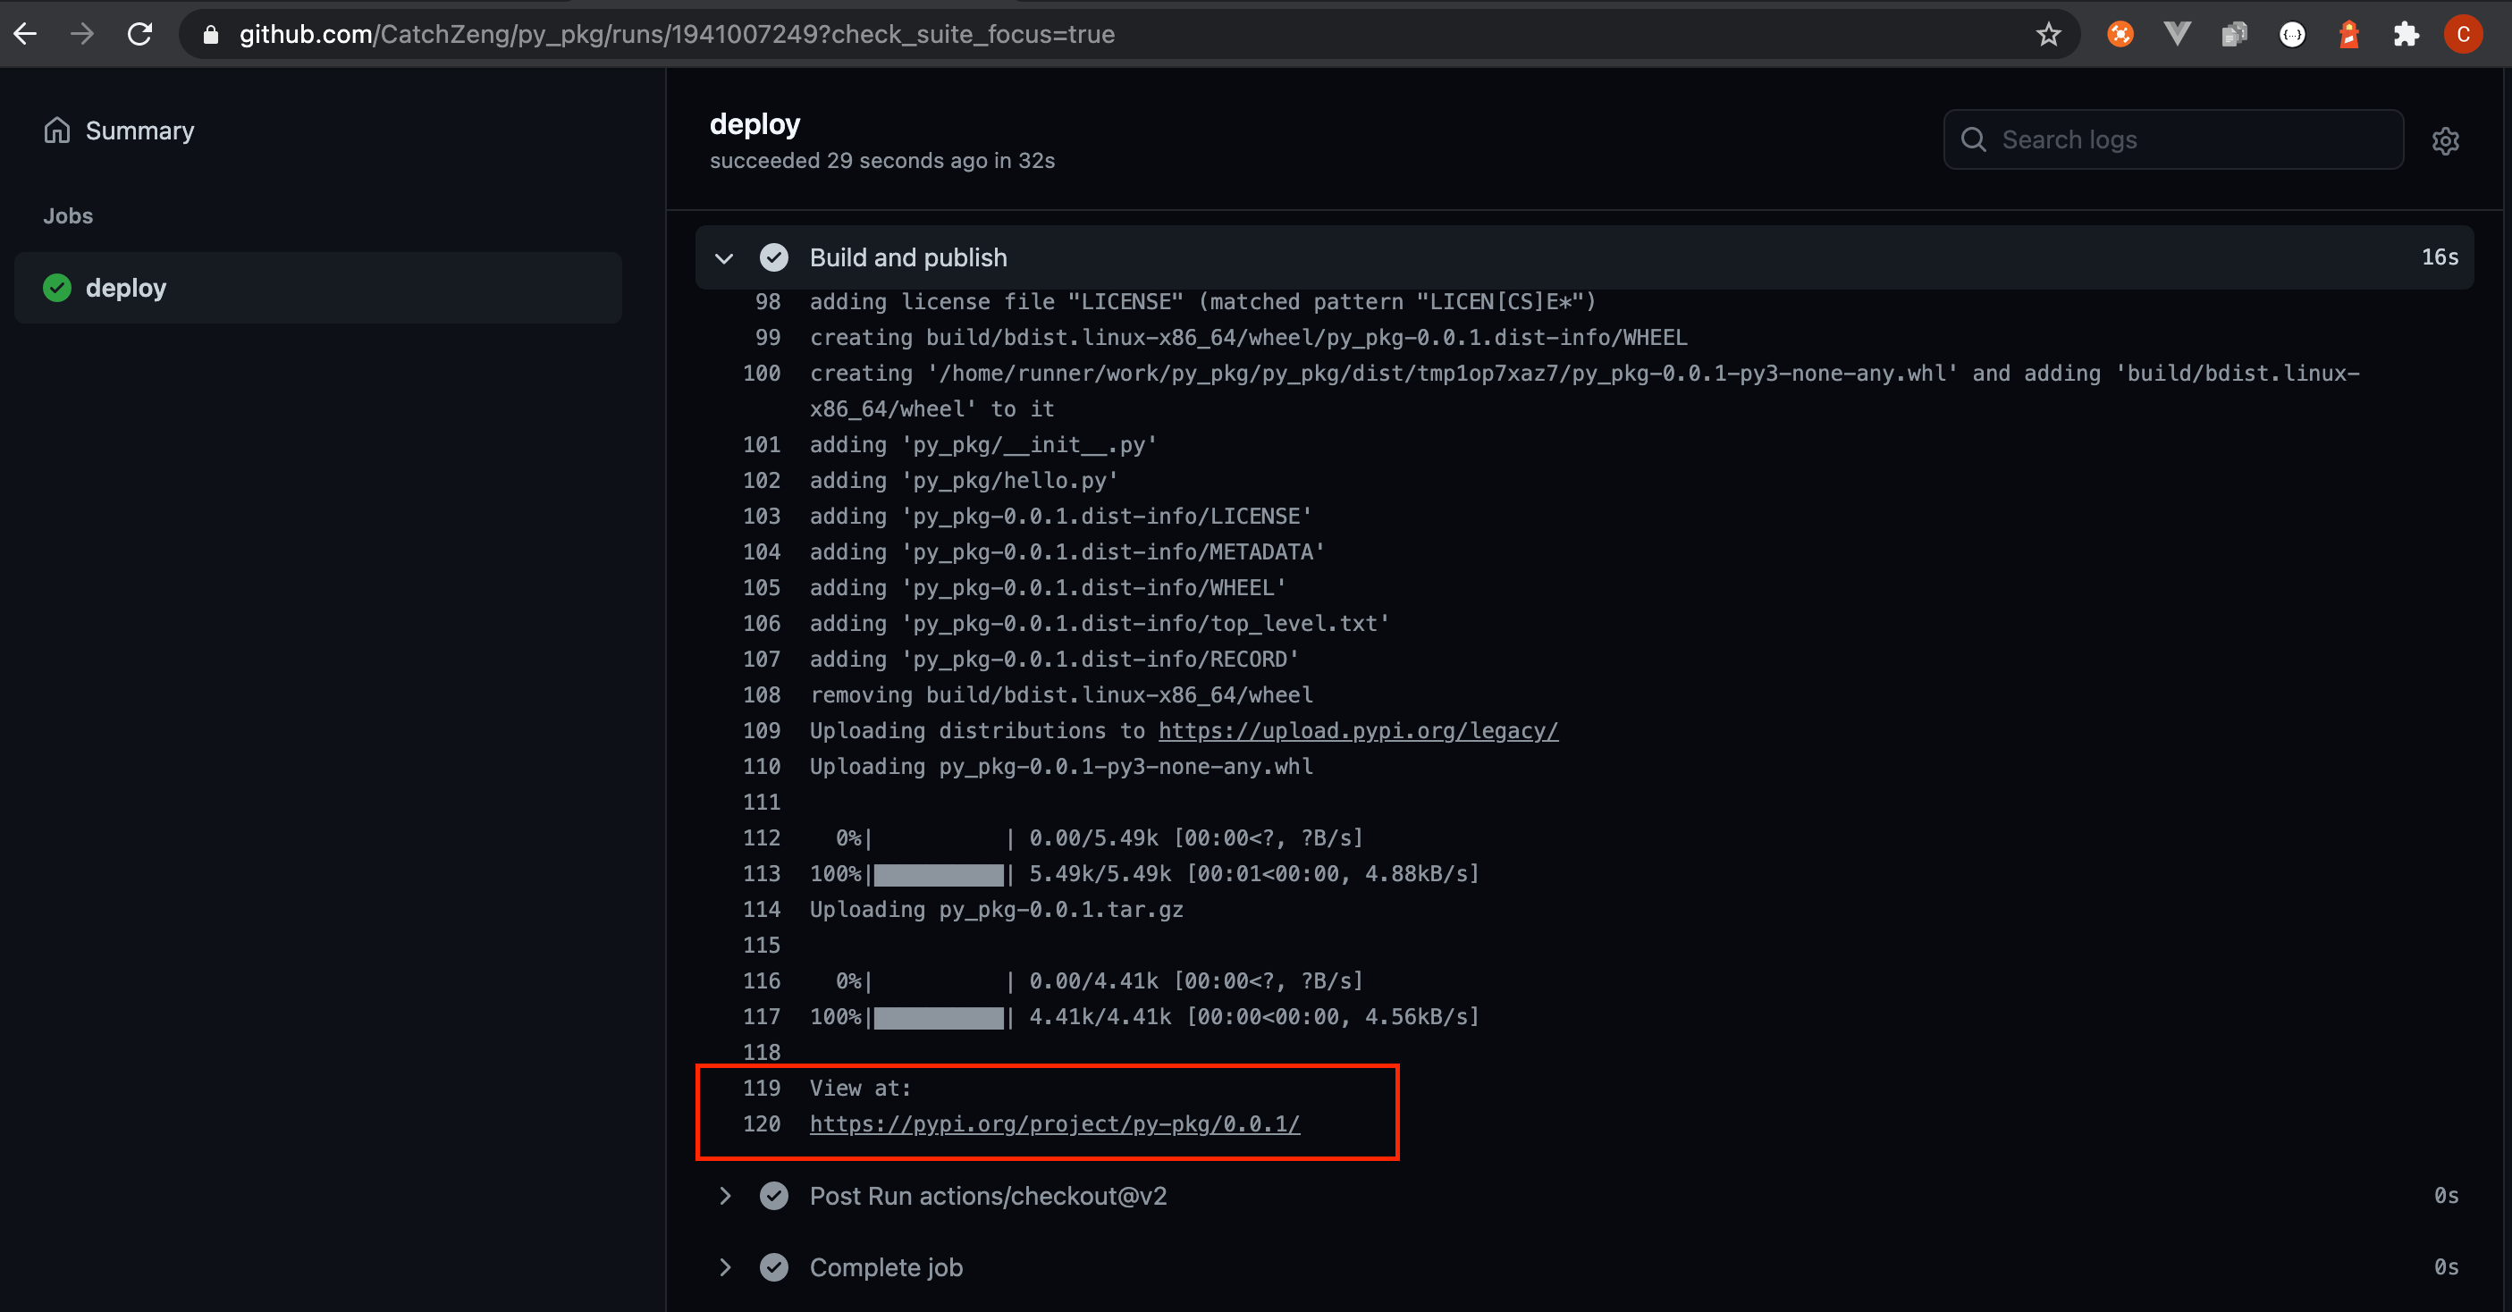Screen dimensions: 2512x1312
Task: Open the Extensions puzzle-piece menu
Action: point(2406,34)
